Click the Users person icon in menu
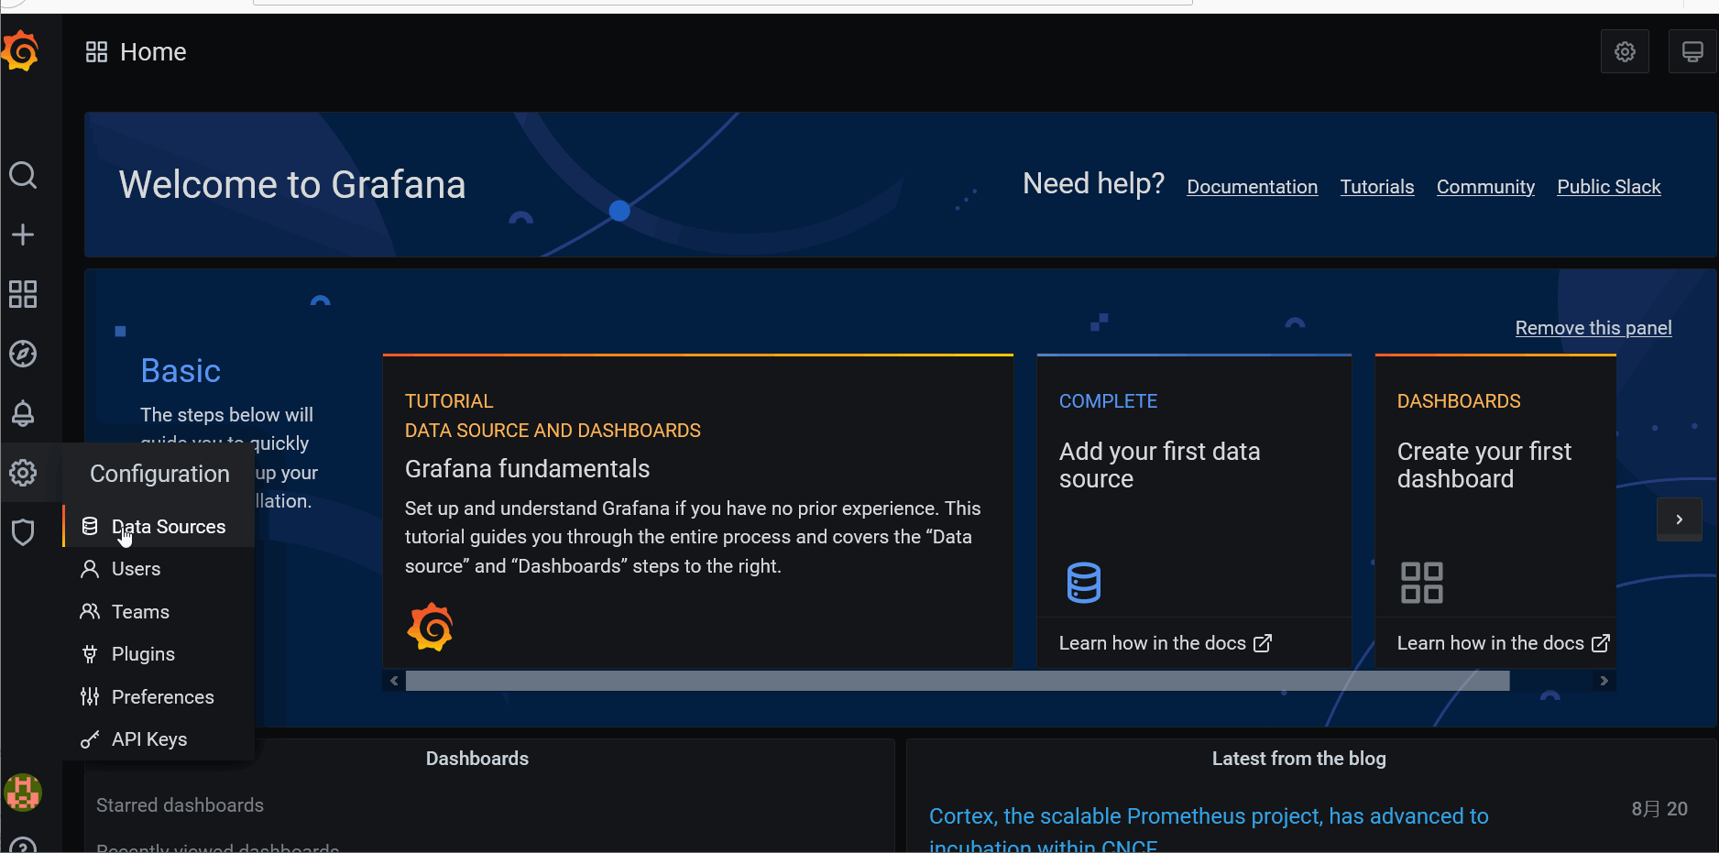 tap(90, 569)
